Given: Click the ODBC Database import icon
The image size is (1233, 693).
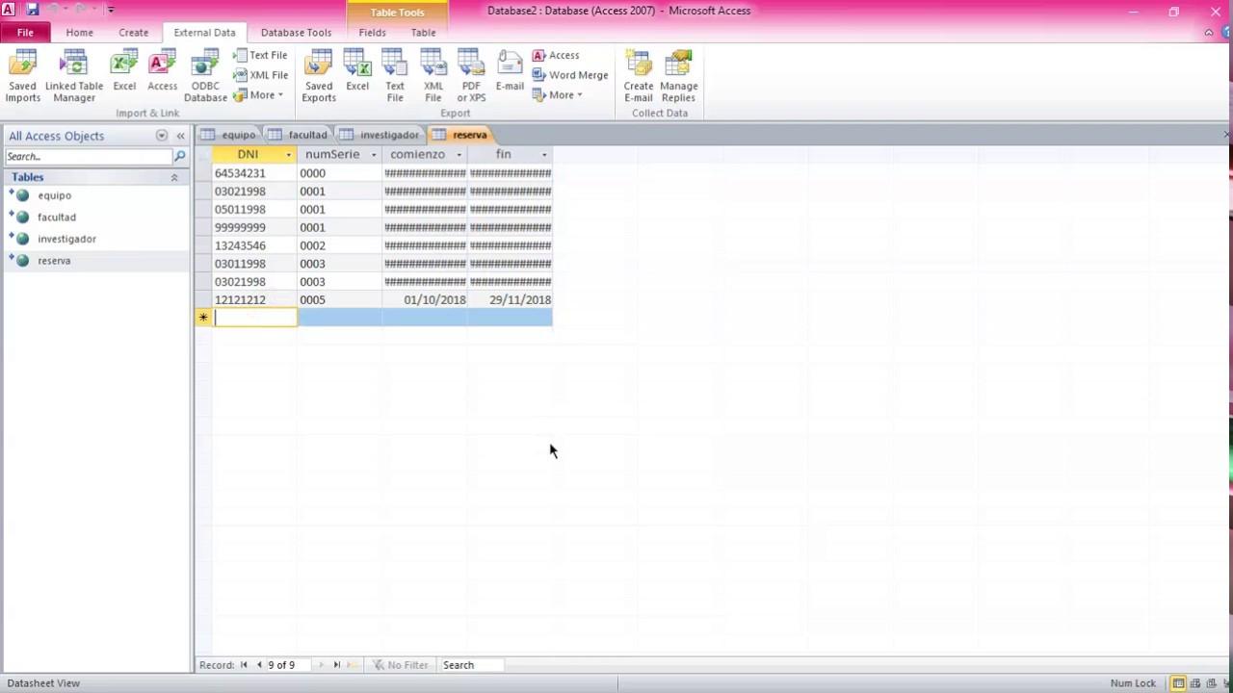Looking at the screenshot, I should coord(205,76).
